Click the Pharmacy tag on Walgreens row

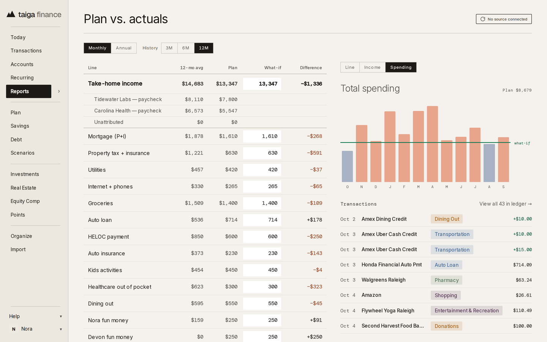446,280
